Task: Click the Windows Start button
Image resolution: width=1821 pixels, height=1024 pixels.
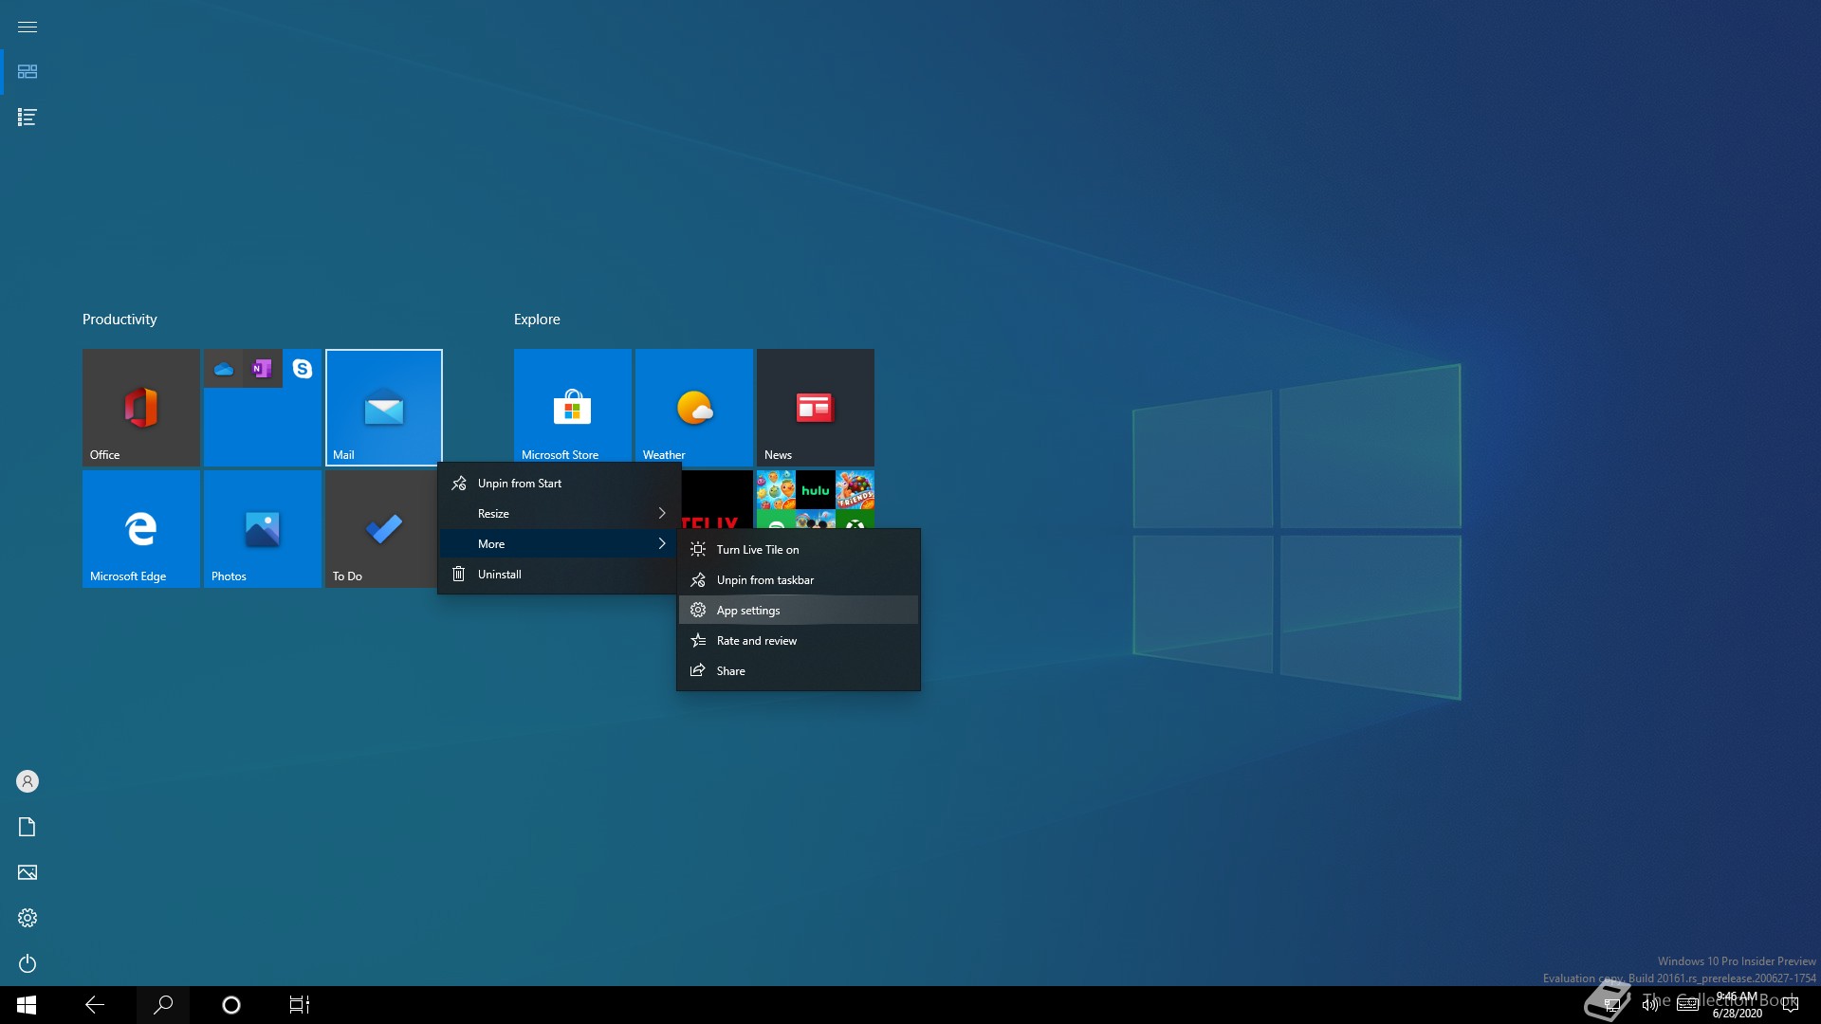Action: [x=27, y=1005]
